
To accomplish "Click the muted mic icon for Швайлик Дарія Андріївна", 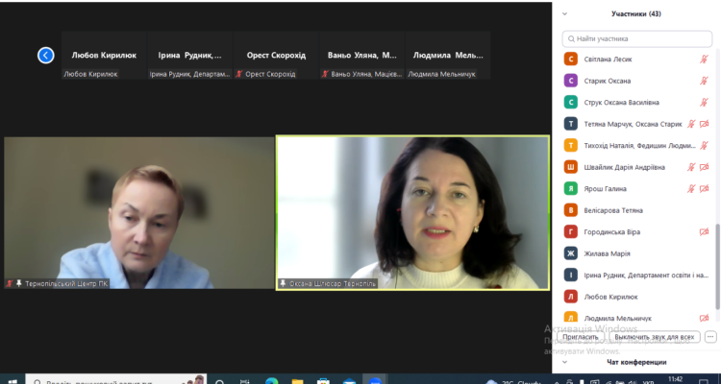I will click(x=691, y=167).
